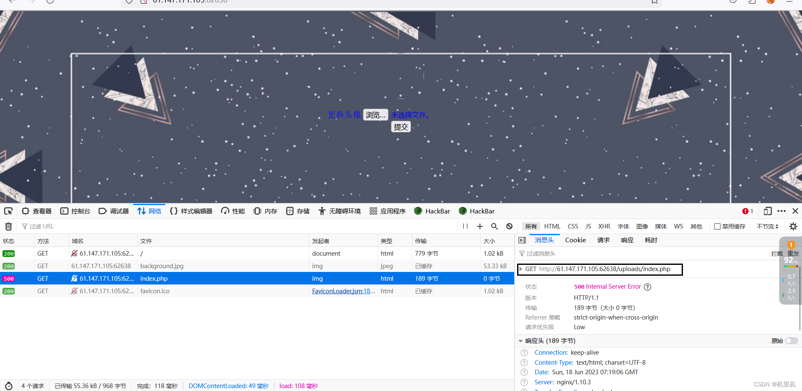Open the throttling dropdown
This screenshot has width=802, height=391.
tap(767, 226)
